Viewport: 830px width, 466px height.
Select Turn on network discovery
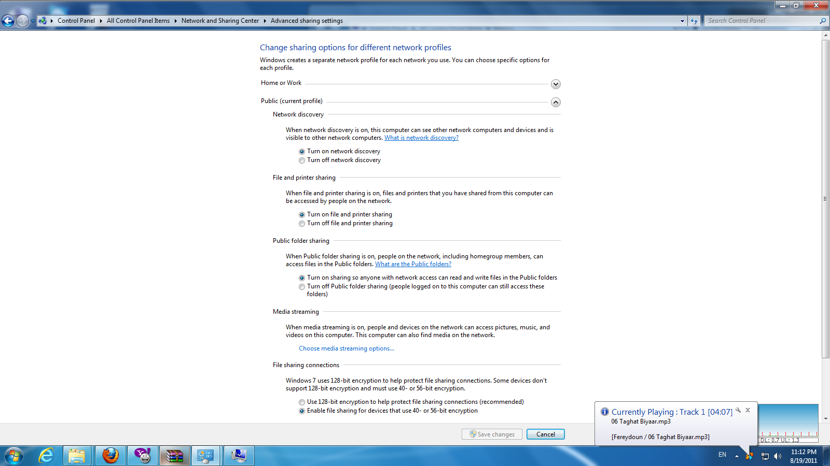tap(302, 152)
